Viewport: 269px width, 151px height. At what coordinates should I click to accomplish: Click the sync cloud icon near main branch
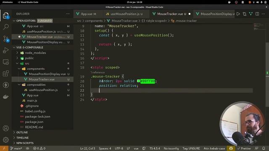tap(28, 148)
